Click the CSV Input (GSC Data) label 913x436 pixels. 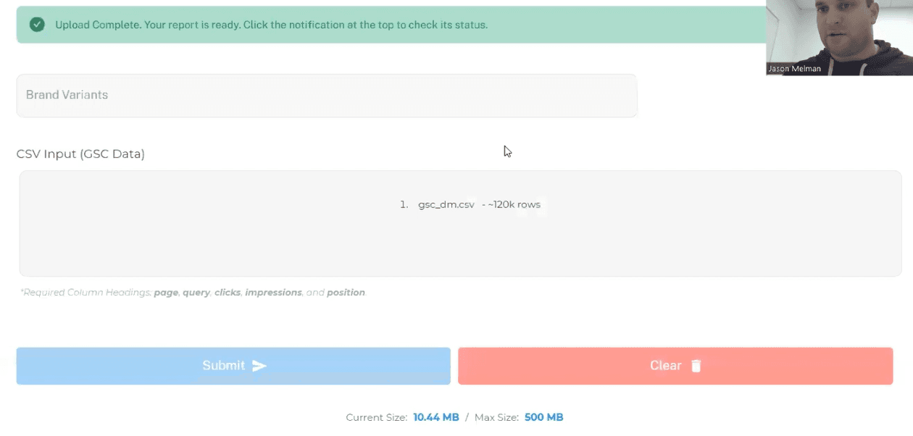coord(80,154)
